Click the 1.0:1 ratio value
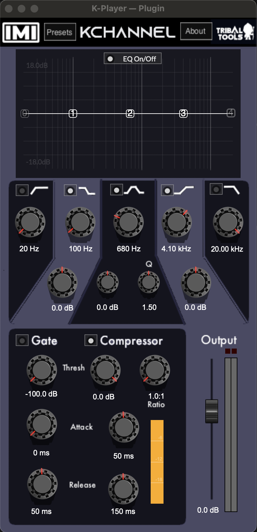The width and height of the screenshot is (257, 532). coord(156,396)
